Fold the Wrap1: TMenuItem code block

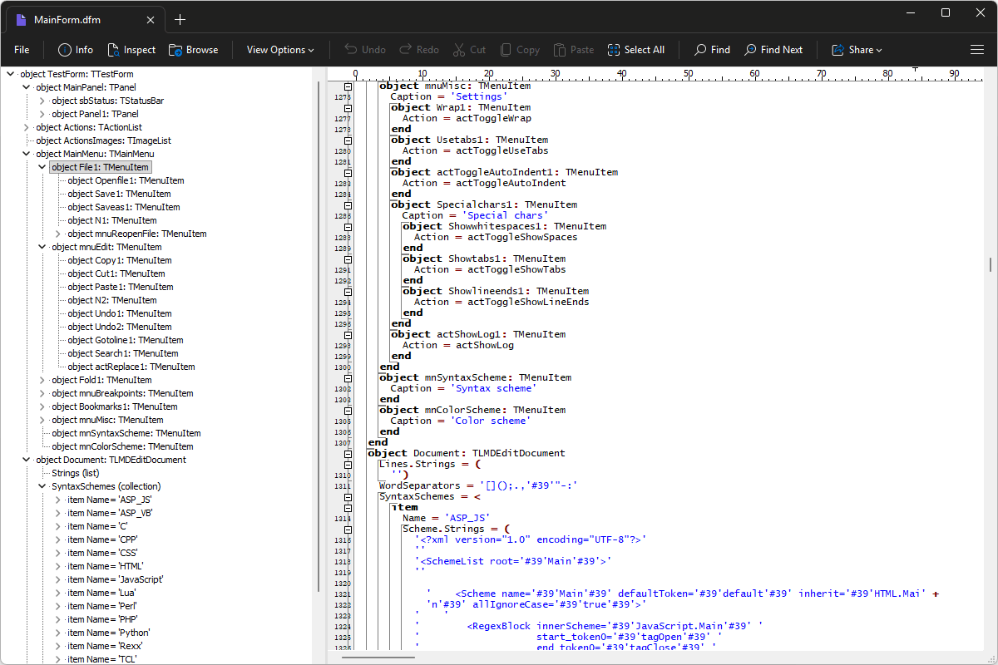click(348, 107)
